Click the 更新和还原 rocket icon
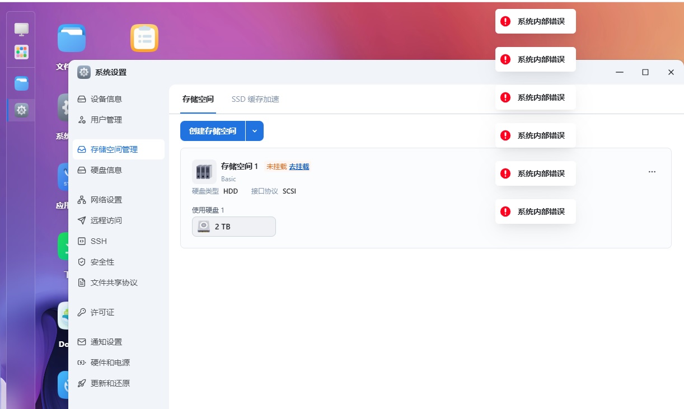 pyautogui.click(x=82, y=383)
